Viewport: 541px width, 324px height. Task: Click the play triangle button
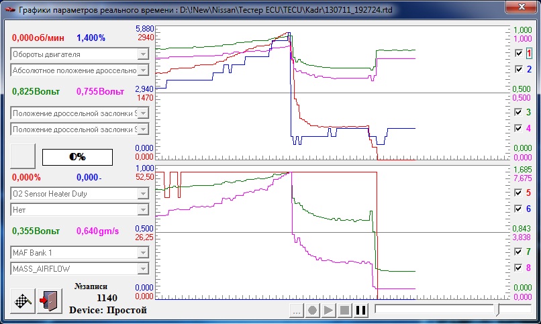[x=328, y=310]
